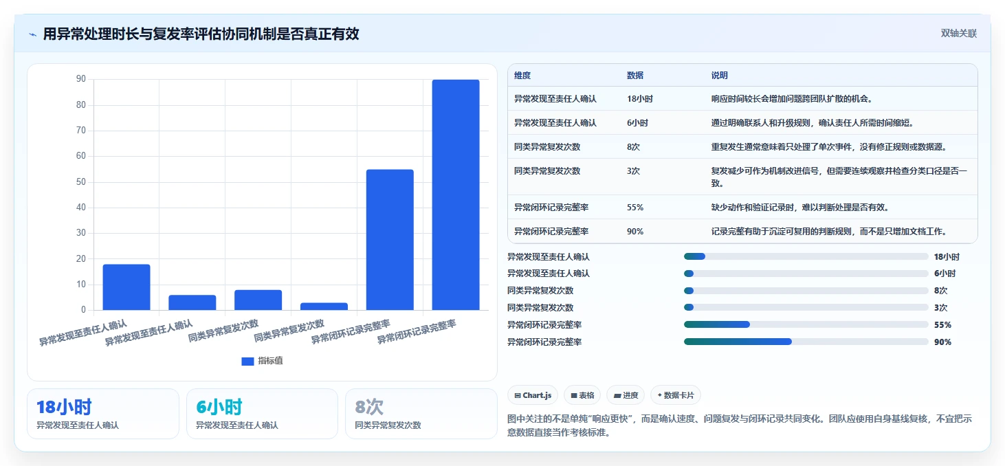Screen dimensions: 1005x466
Task: Click the 数据 column header
Action: 635,76
